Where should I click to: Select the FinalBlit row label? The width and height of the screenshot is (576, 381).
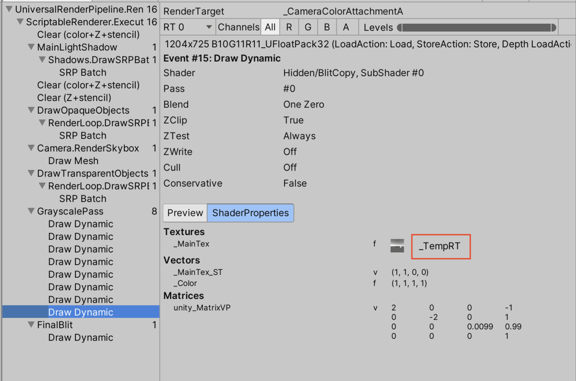click(55, 325)
